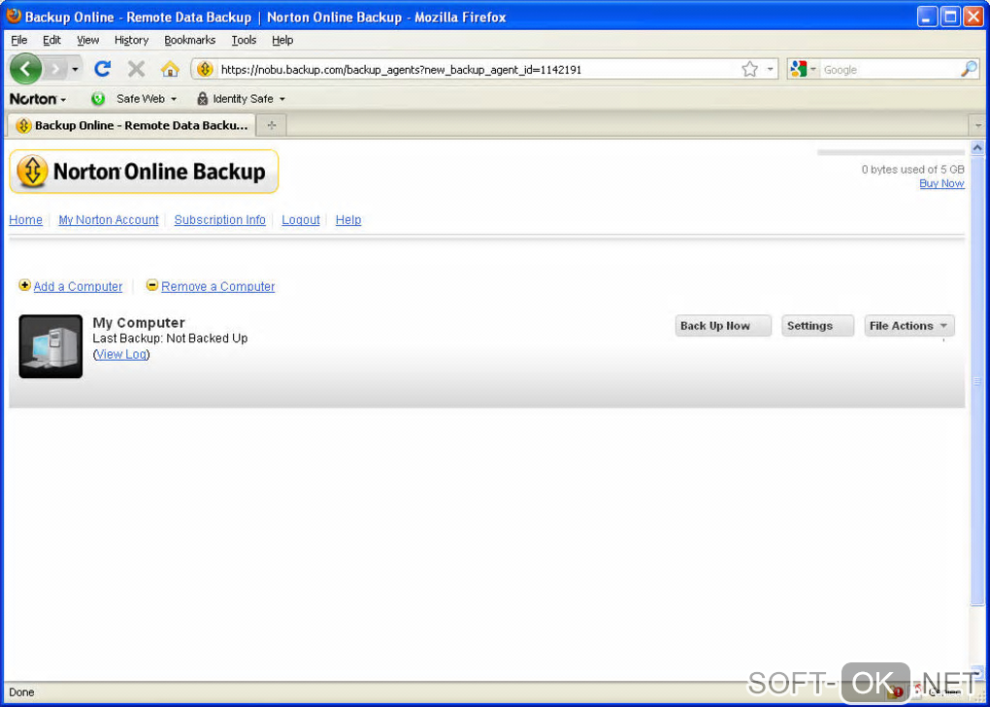
Task: Click the Stop loading X icon
Action: coord(136,69)
